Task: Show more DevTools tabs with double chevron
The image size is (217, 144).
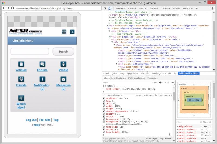Action: click(x=197, y=8)
